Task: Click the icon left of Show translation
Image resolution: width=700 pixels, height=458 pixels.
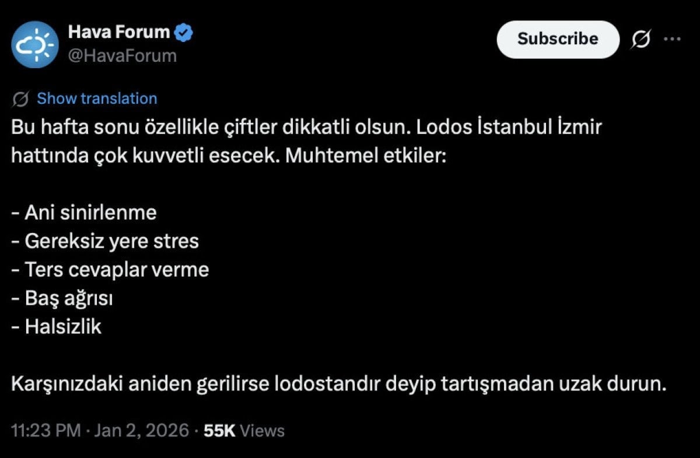Action: point(21,99)
